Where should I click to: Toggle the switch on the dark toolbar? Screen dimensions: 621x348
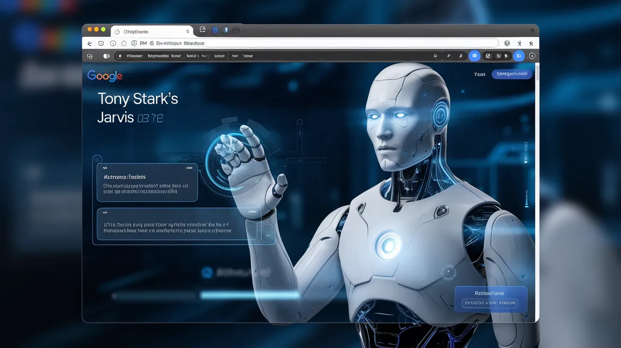tap(106, 56)
